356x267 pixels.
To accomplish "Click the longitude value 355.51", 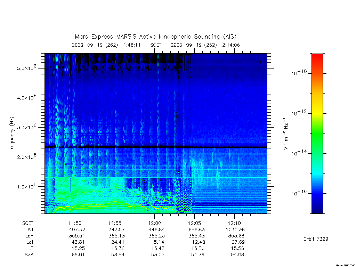I will click(77, 236).
